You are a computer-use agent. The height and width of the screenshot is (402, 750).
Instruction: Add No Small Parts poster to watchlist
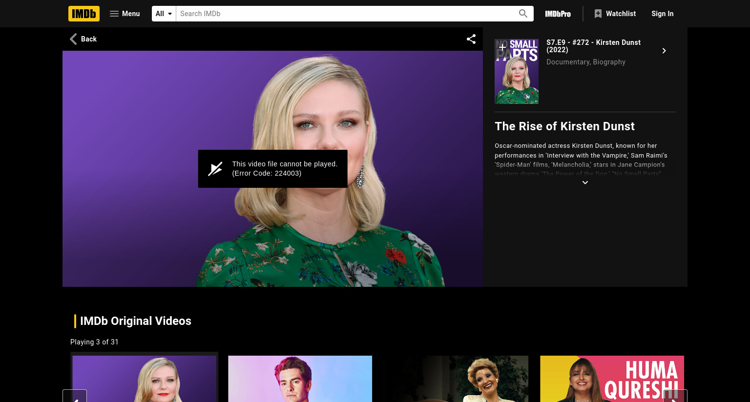tap(502, 47)
